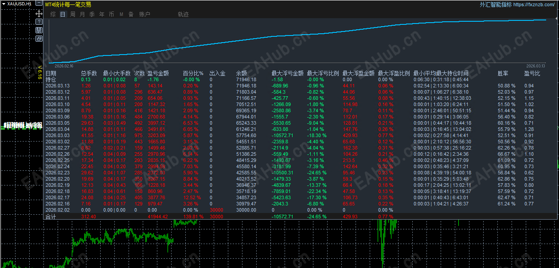Click the 盈亏金额 column header
Viewport: 559px width, 268px height.
158,73
